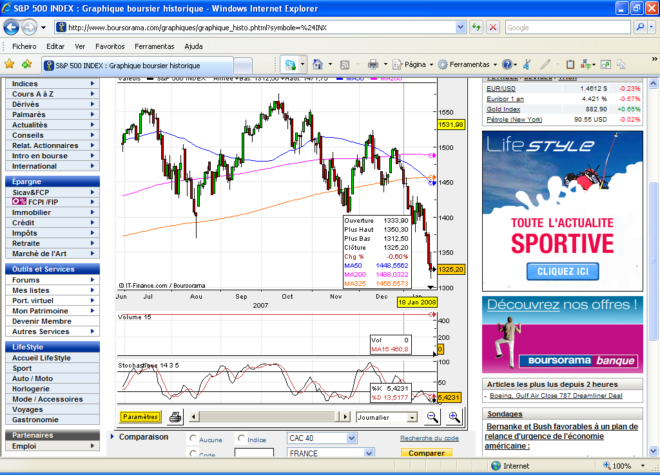The height and width of the screenshot is (475, 660).
Task: Open the EUR/USD link
Action: (x=501, y=89)
